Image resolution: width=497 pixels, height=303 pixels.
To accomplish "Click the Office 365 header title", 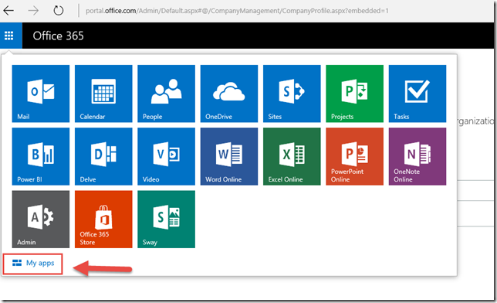I will pos(59,36).
